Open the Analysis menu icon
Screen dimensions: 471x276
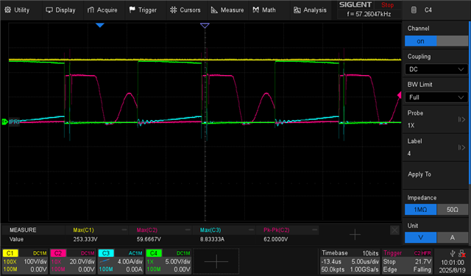pyautogui.click(x=297, y=10)
